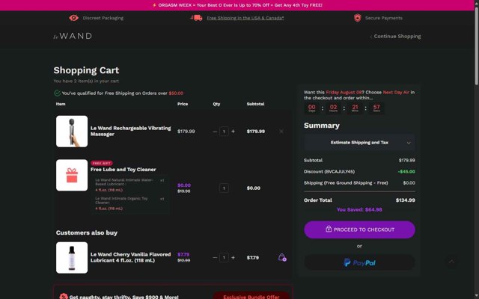Click the FREE GIFT badge

(102, 163)
